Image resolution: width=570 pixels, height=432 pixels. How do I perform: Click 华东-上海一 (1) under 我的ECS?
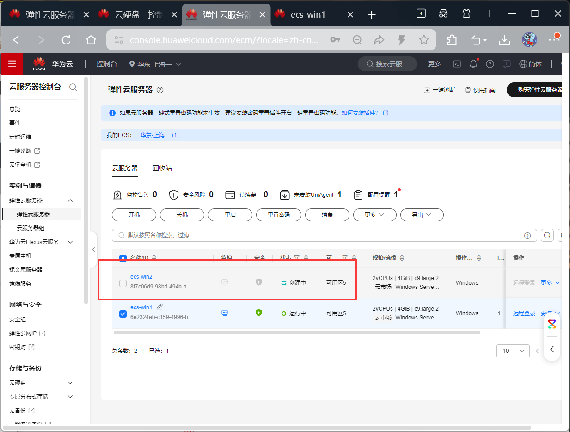(x=159, y=135)
